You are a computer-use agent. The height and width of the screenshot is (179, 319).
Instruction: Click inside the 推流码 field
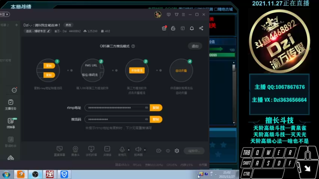(117, 119)
